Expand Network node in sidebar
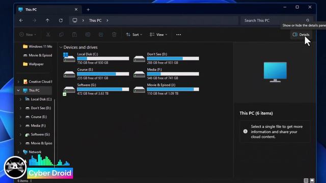326x183 pixels. point(18,152)
